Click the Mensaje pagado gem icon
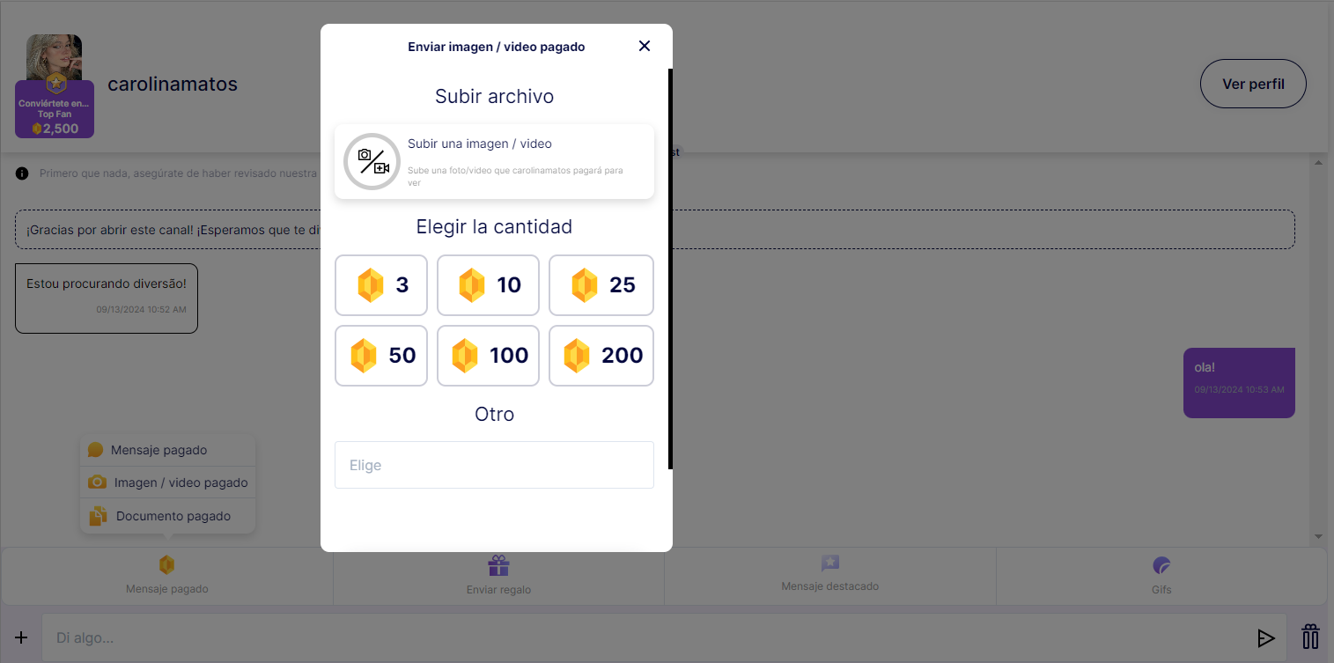This screenshot has height=663, width=1334. [166, 565]
